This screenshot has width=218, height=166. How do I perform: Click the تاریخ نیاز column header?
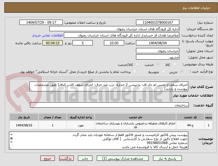[x=24, y=117]
